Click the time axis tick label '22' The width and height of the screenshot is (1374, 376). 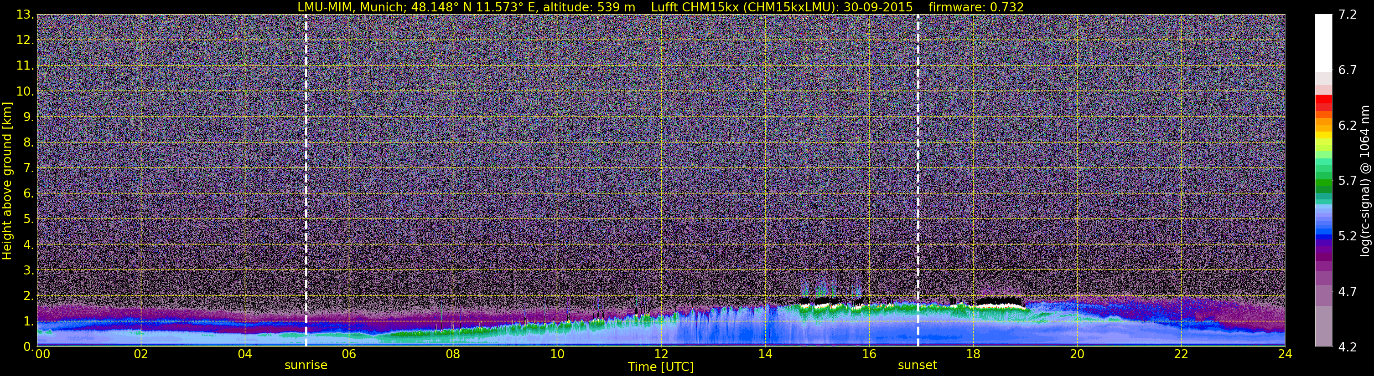point(1181,355)
